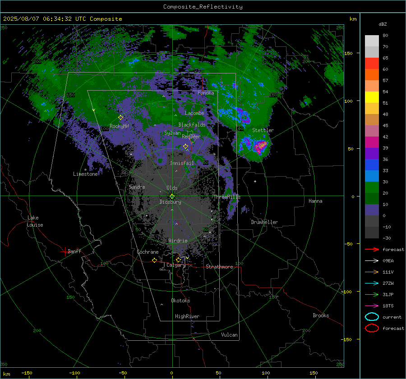The image size is (406, 379).
Task: Click the RockyMH town label
Action: (x=120, y=126)
